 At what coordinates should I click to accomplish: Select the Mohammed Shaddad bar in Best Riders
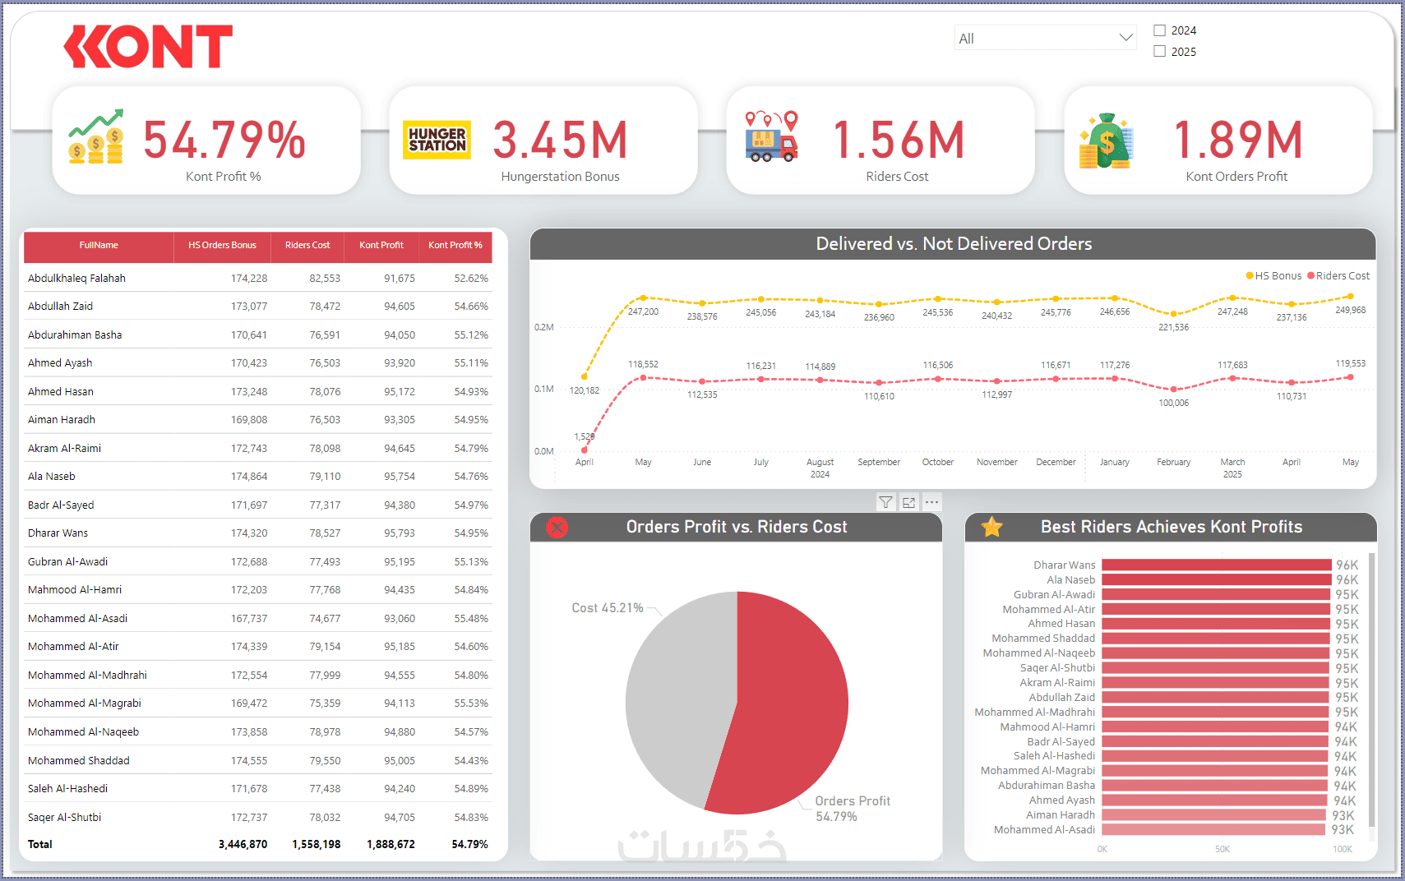coord(1216,638)
